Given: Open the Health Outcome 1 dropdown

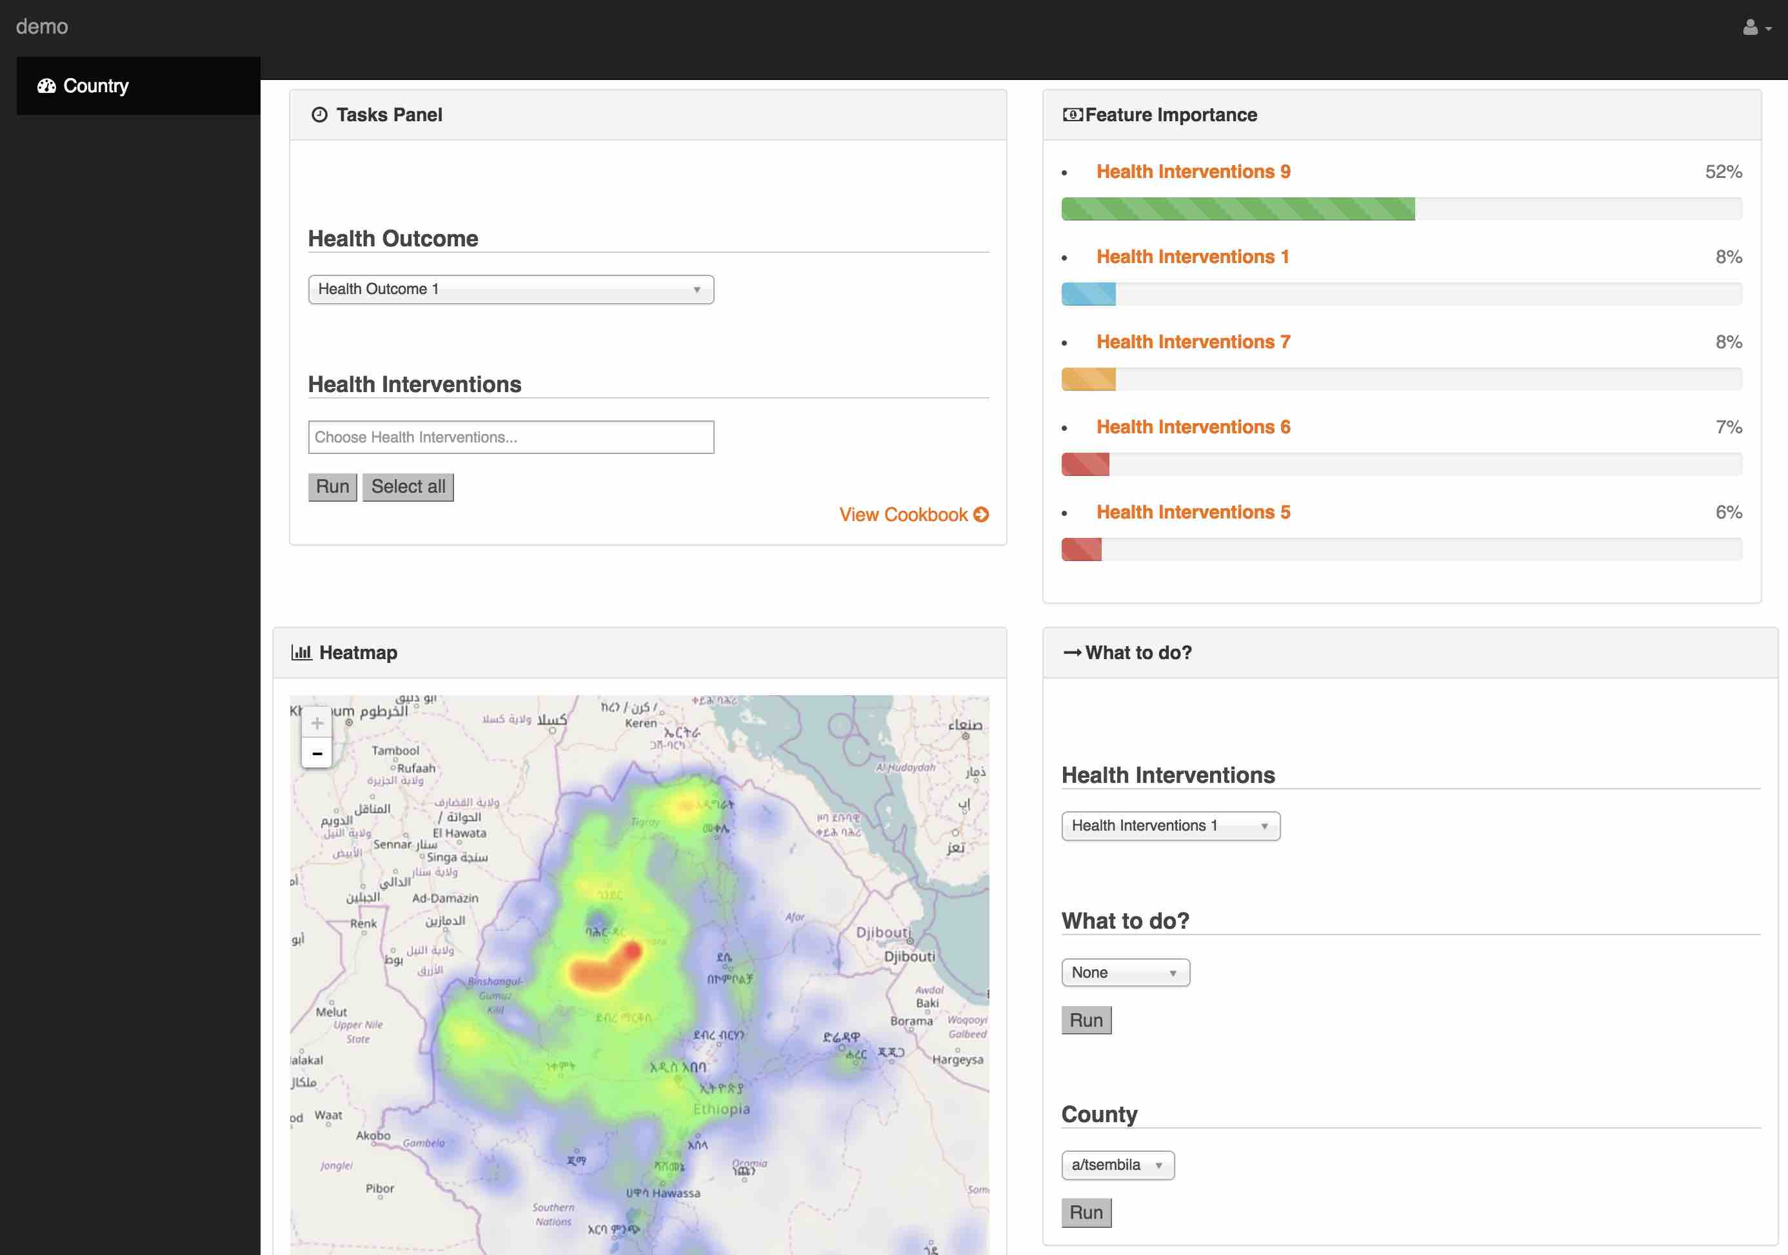Looking at the screenshot, I should coord(511,290).
